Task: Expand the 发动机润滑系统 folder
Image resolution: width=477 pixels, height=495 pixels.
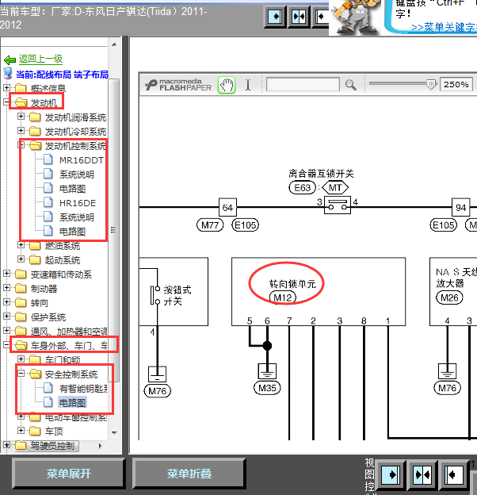Action: [21, 117]
